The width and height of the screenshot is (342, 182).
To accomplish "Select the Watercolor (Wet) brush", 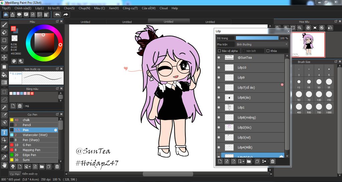I will click(x=35, y=135).
